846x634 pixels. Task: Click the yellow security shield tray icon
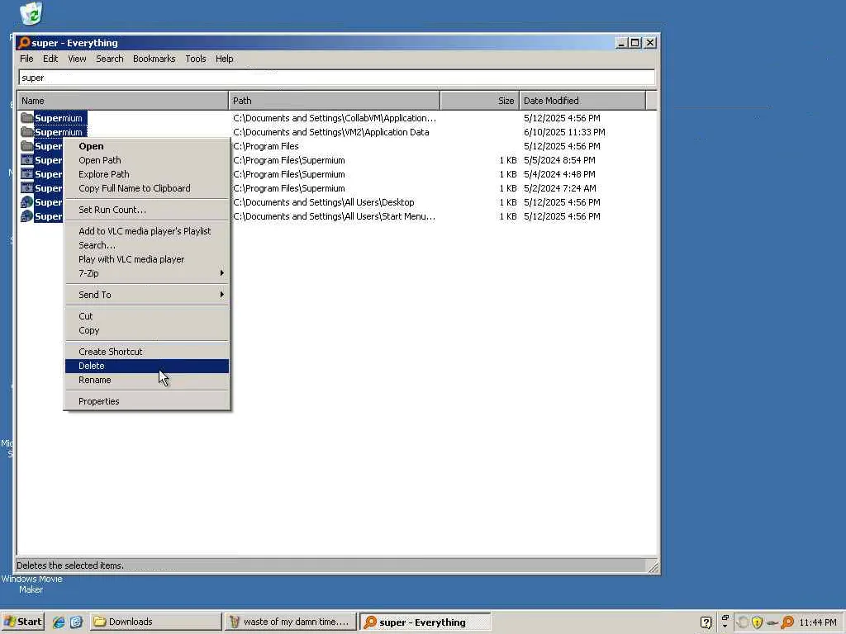coord(758,622)
